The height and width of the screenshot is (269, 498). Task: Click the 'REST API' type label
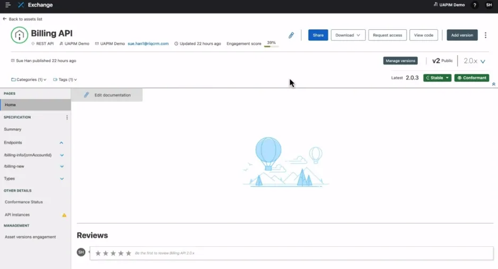pyautogui.click(x=45, y=44)
